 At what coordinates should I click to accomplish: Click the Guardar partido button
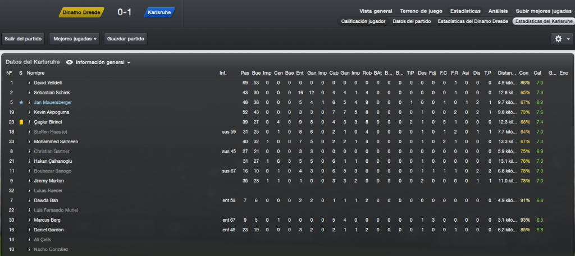coord(125,39)
